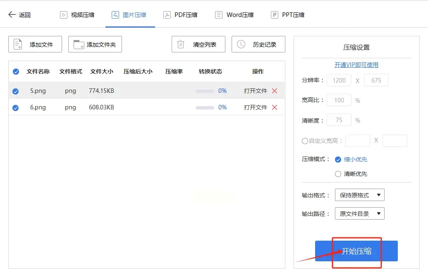
Task: Click the 0% status of 5.png
Action: [222, 91]
